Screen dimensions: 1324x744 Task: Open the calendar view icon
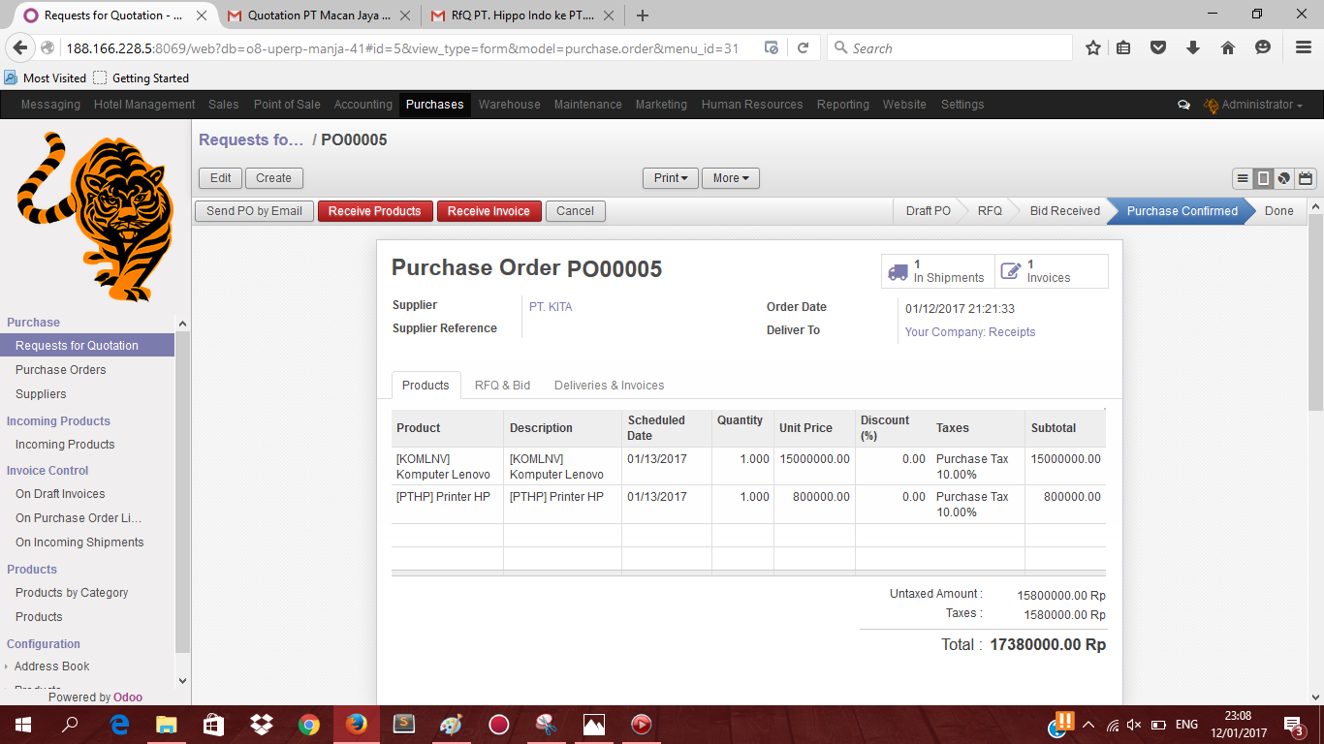pos(1305,178)
